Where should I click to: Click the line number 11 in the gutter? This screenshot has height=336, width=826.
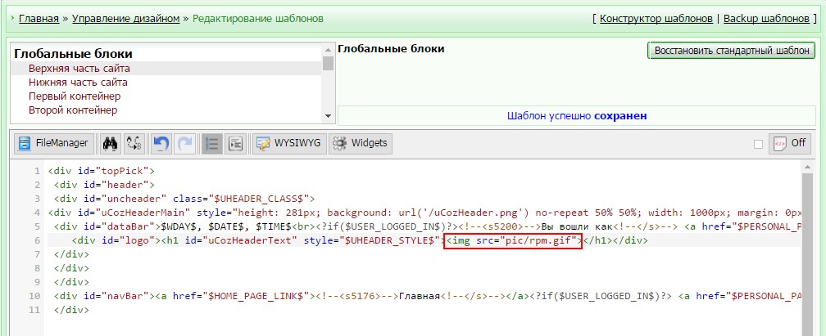point(34,310)
